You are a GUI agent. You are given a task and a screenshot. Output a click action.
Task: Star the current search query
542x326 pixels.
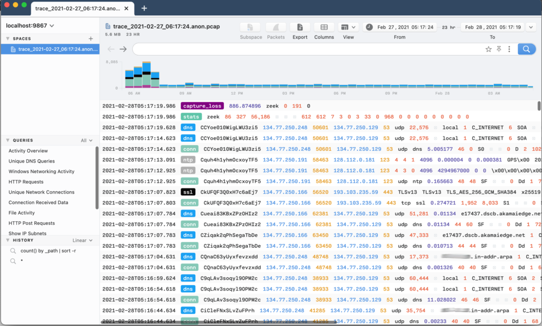click(x=489, y=49)
